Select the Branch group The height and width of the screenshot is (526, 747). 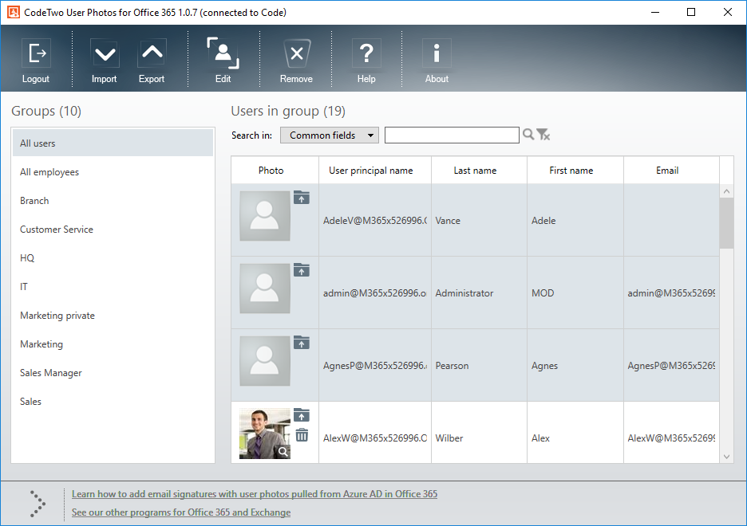coord(113,201)
